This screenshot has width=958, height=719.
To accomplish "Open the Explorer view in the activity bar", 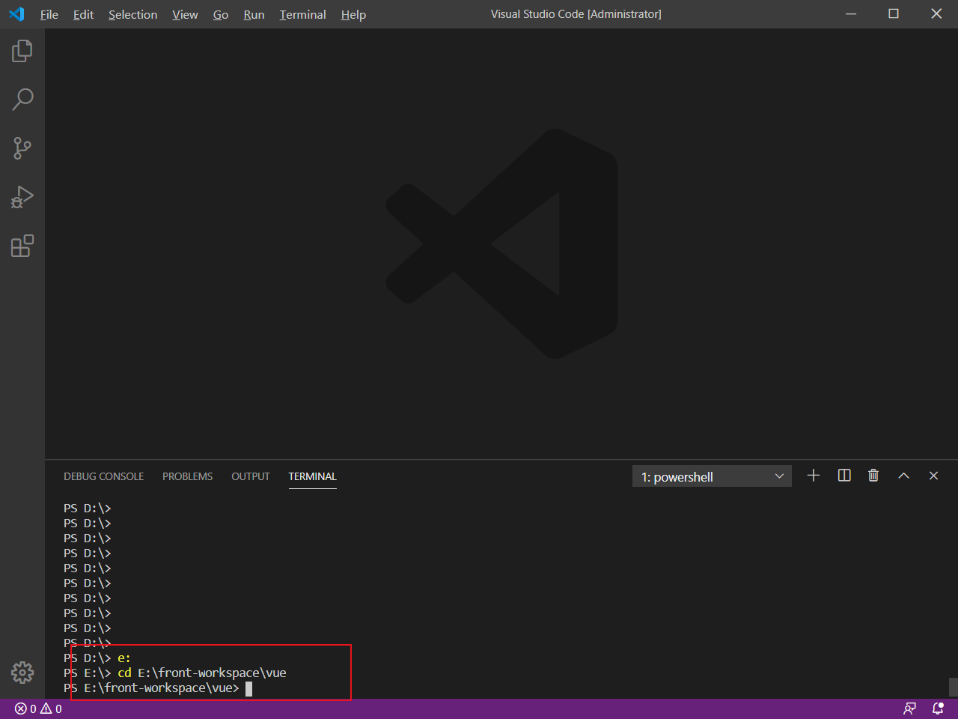I will pyautogui.click(x=22, y=50).
